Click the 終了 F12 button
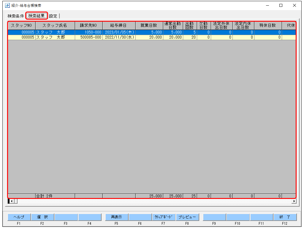The image size is (304, 228). [285, 217]
